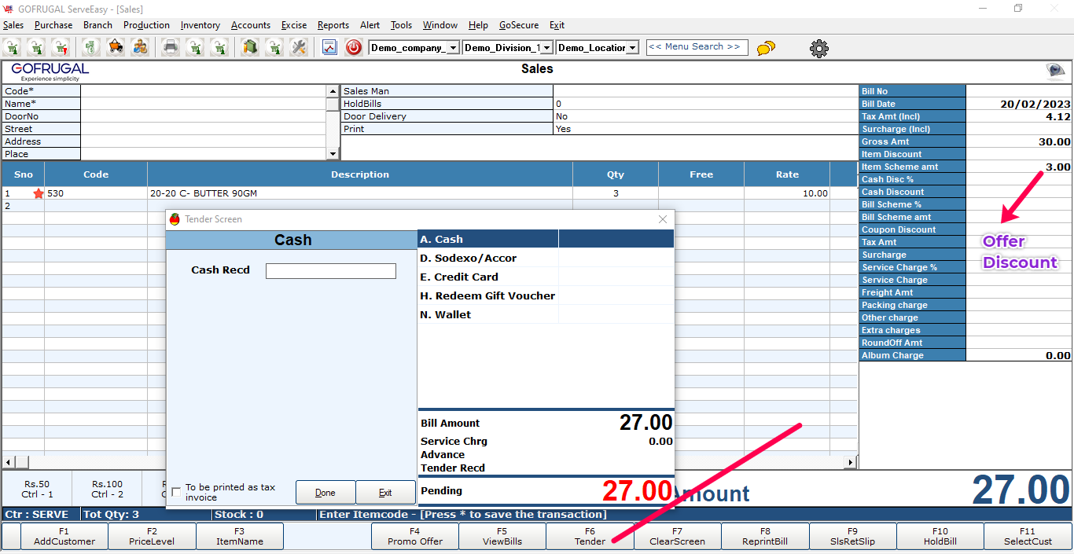Open the Demo_Division dropdown
Screen dimensions: 1074x554
(x=547, y=48)
